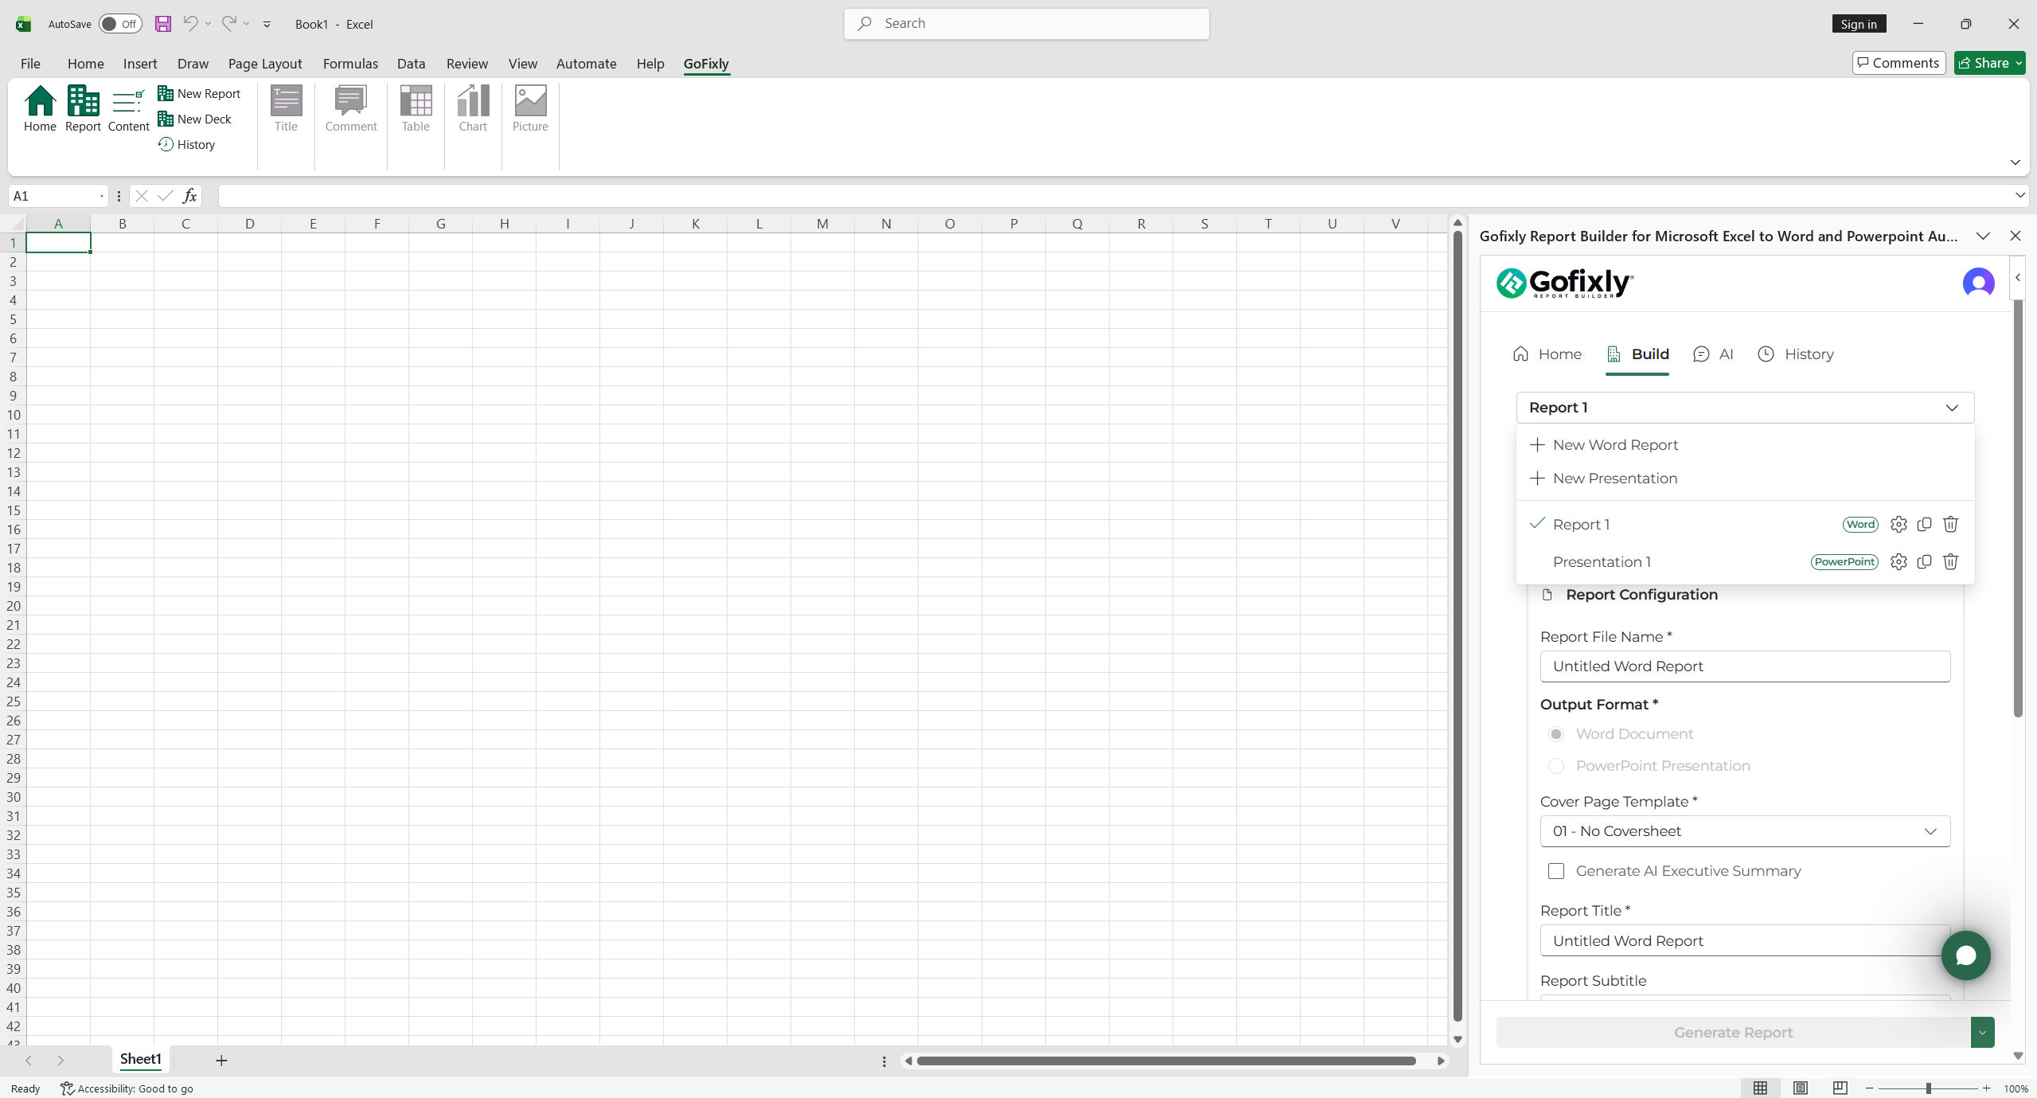
Task: Select Word Document output format
Action: click(1556, 734)
